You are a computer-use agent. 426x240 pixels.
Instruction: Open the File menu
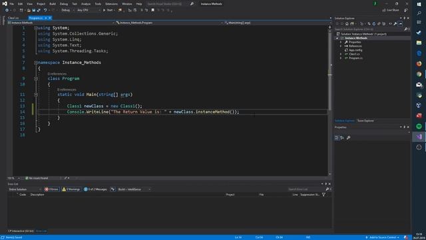tap(12, 4)
